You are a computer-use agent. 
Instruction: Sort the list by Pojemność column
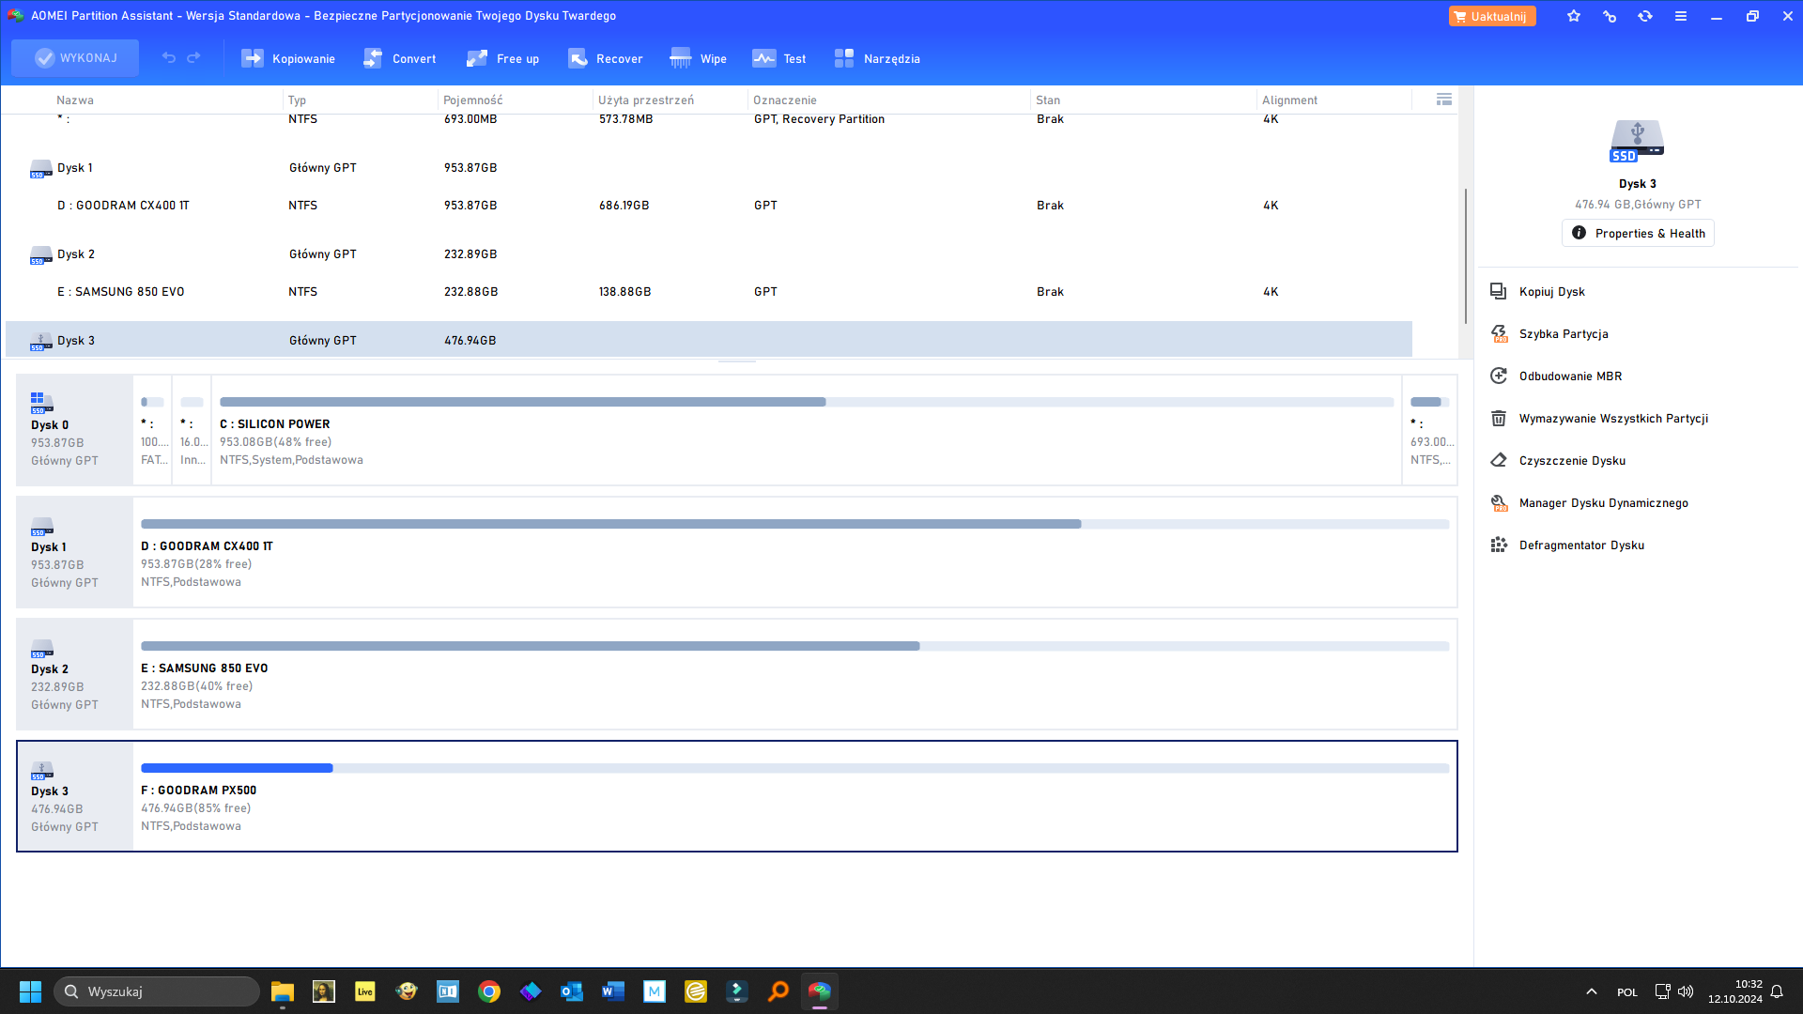[x=473, y=100]
